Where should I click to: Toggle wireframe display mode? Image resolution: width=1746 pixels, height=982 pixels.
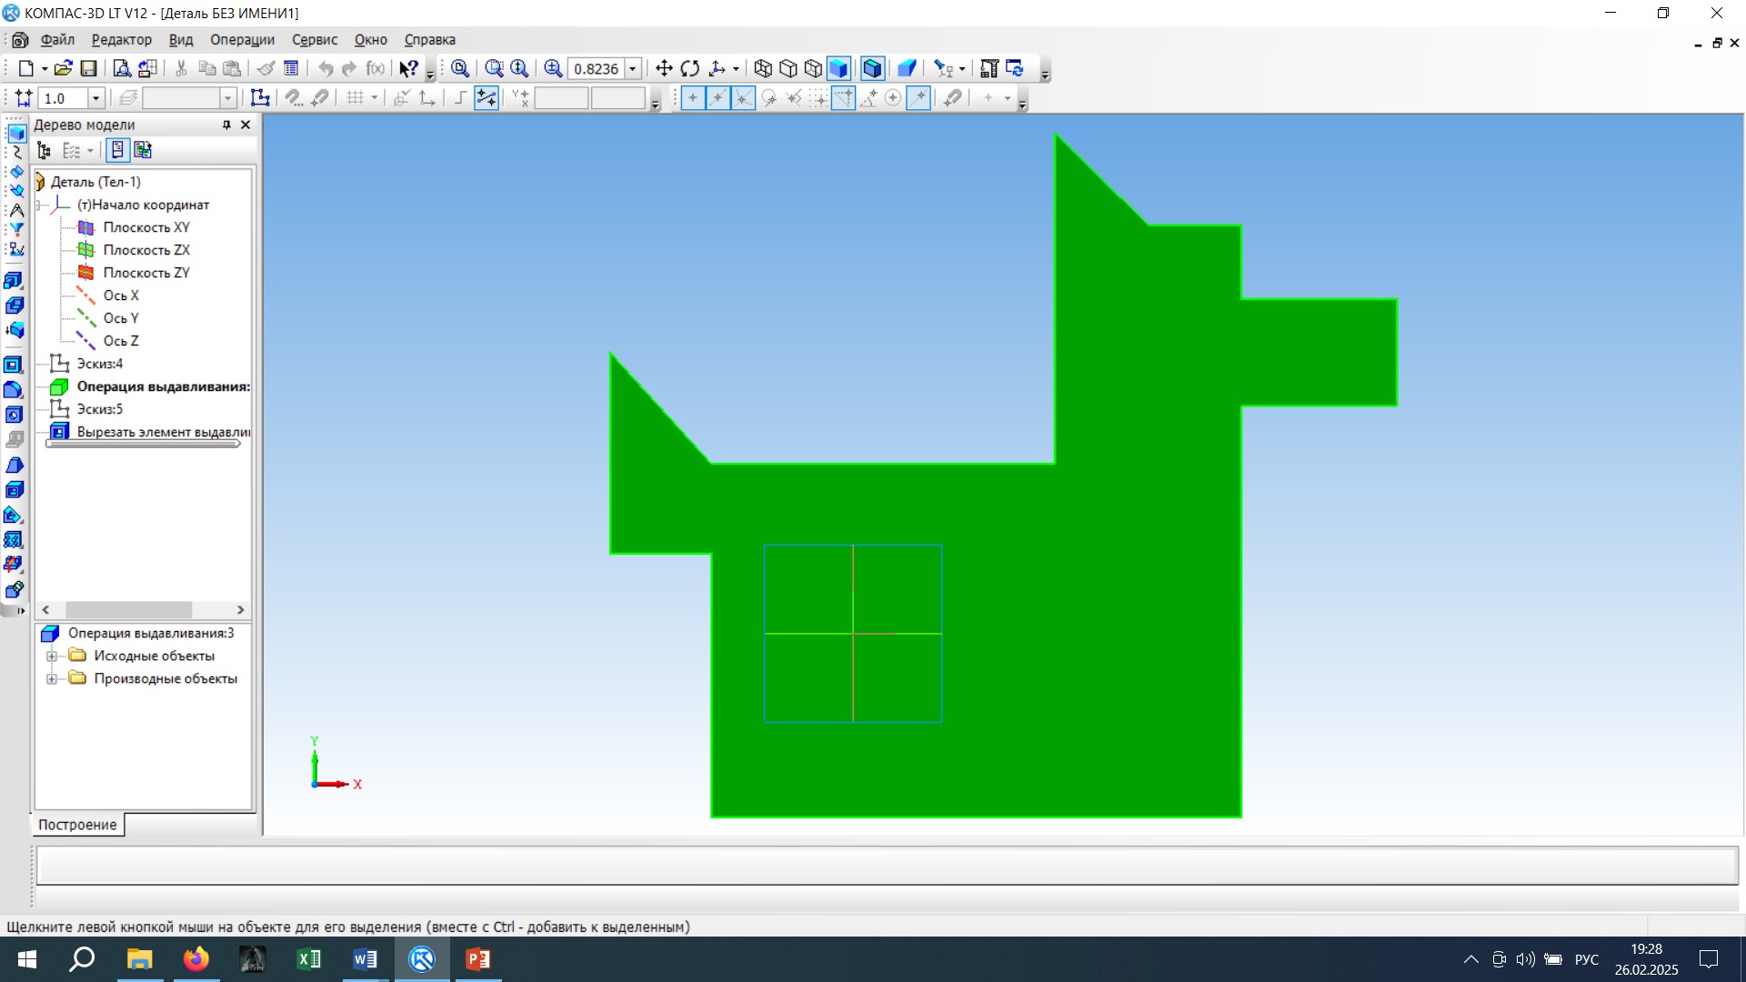coord(763,68)
